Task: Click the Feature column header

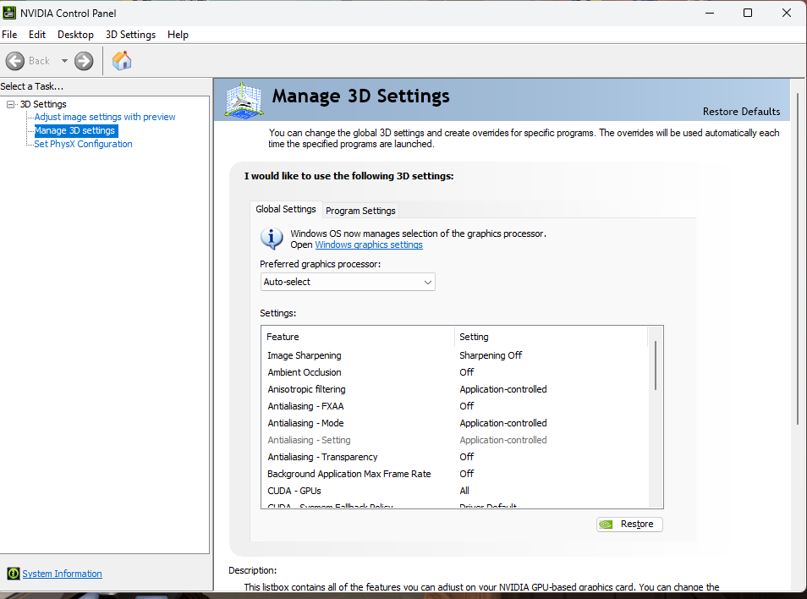Action: (358, 337)
